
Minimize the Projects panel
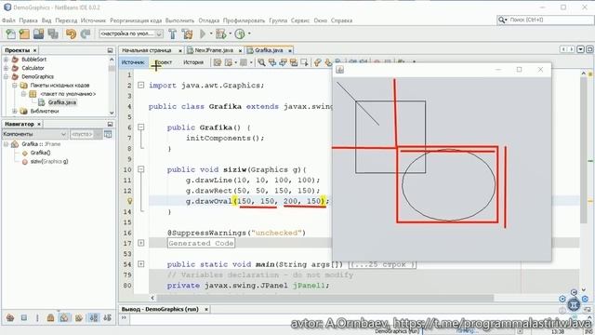(x=110, y=50)
